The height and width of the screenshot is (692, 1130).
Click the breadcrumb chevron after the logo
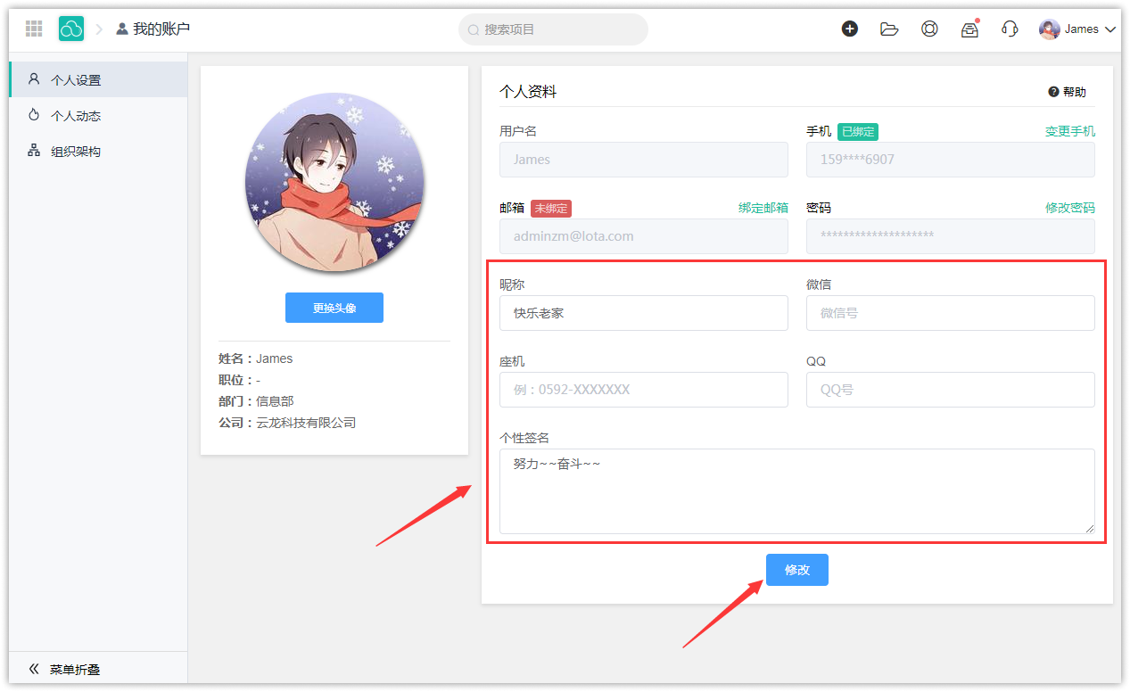click(x=99, y=29)
